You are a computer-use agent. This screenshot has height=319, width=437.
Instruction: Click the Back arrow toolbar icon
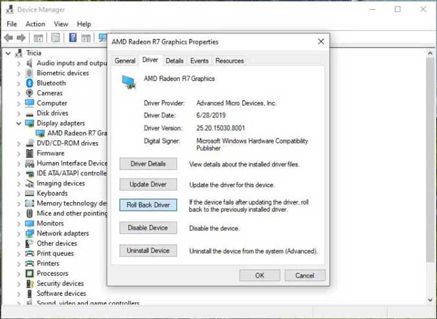8,37
